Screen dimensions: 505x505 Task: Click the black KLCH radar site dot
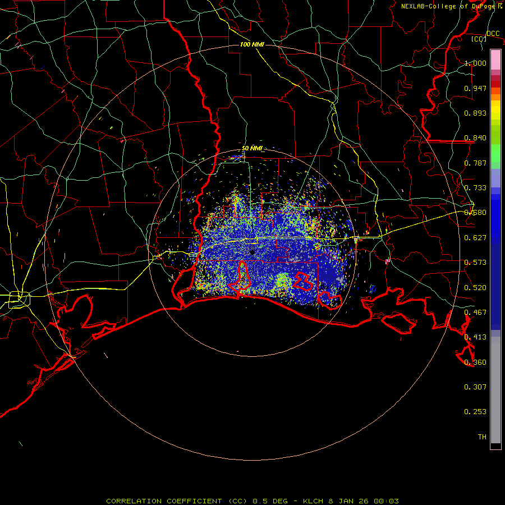click(x=252, y=252)
